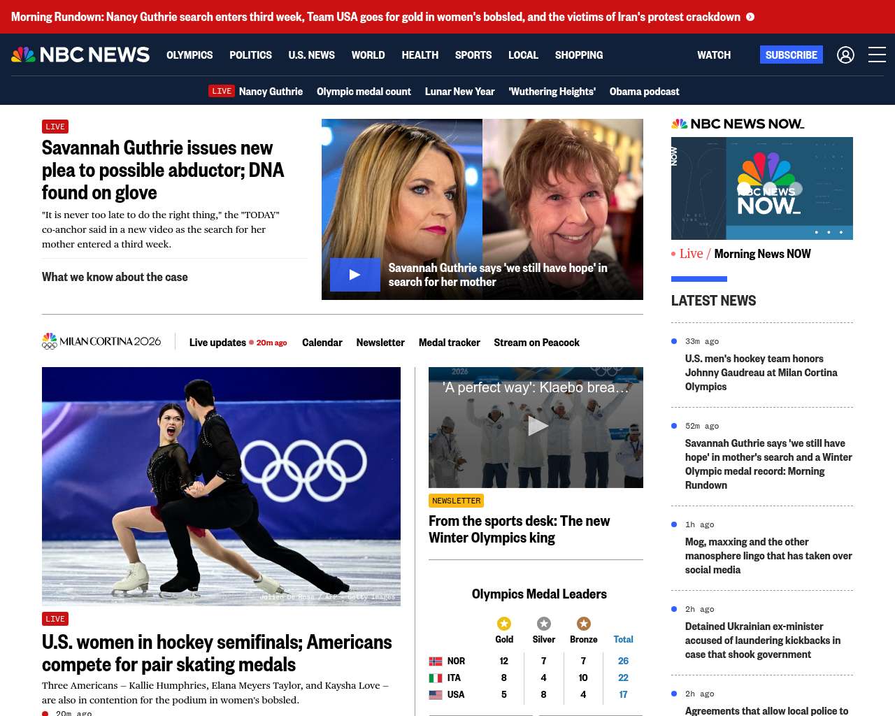Go to the Politics section
This screenshot has height=716, width=895.
tap(250, 55)
